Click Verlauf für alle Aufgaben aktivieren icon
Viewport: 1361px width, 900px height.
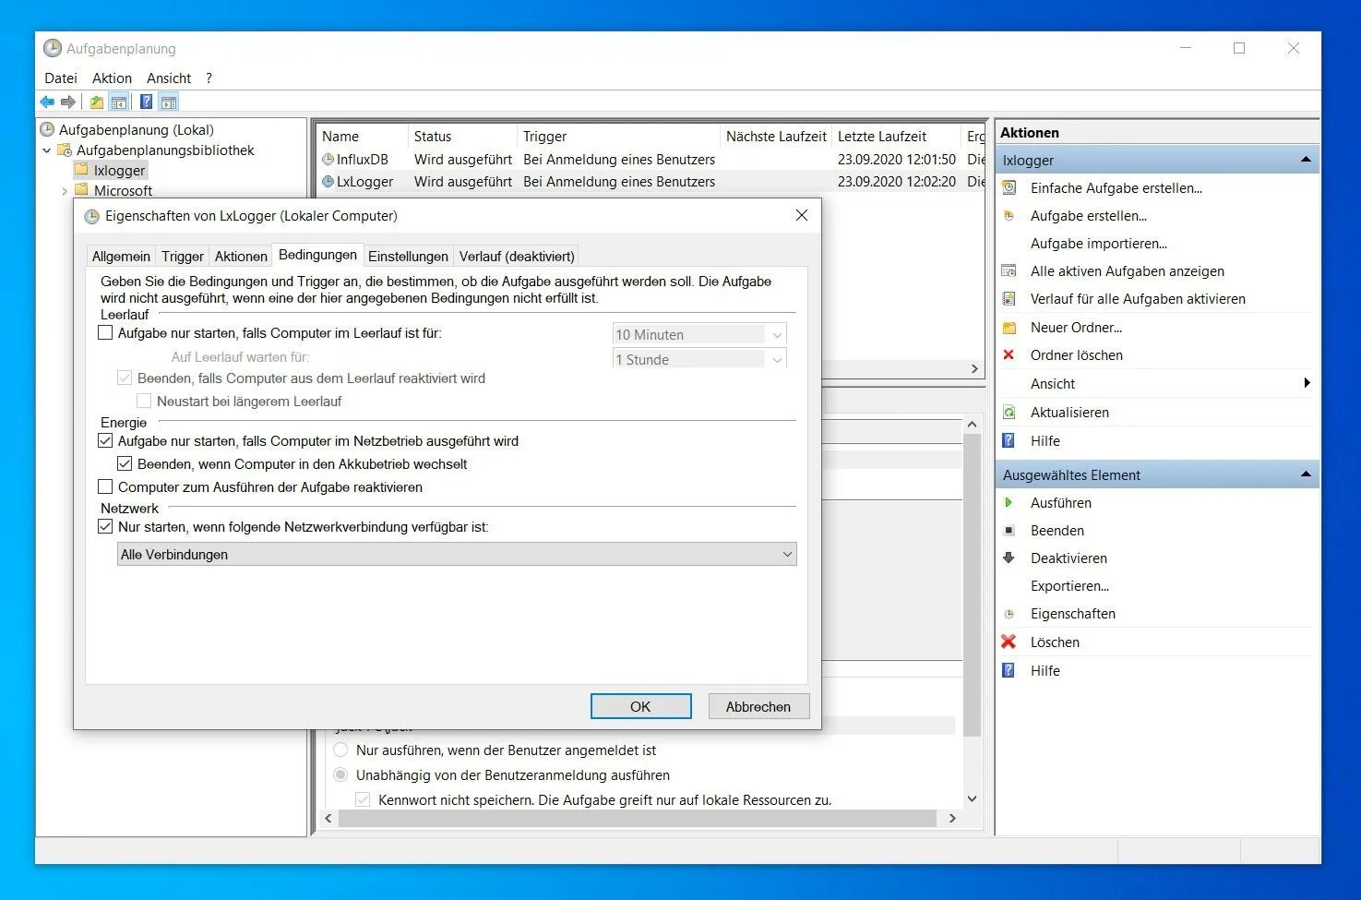[1009, 299]
